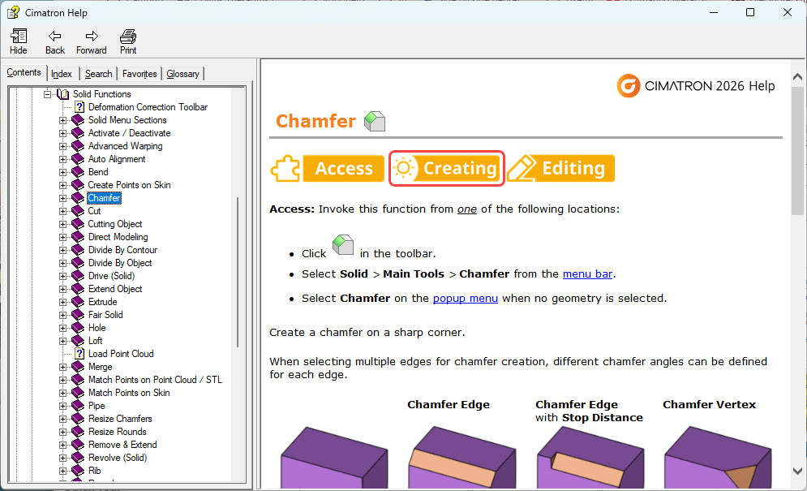Jump to the Access section button
The width and height of the screenshot is (807, 491).
tap(328, 169)
